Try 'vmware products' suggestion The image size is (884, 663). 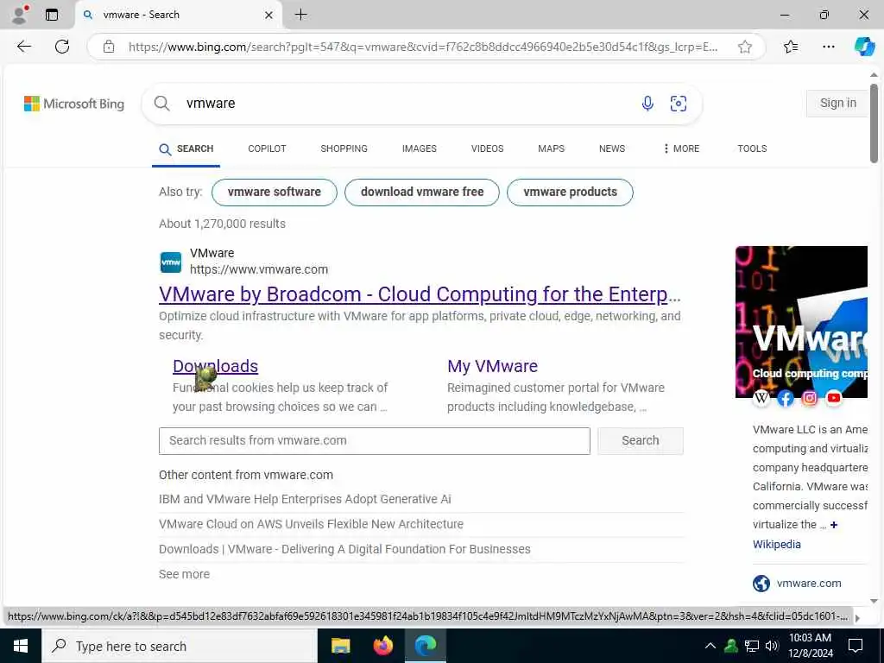point(570,193)
